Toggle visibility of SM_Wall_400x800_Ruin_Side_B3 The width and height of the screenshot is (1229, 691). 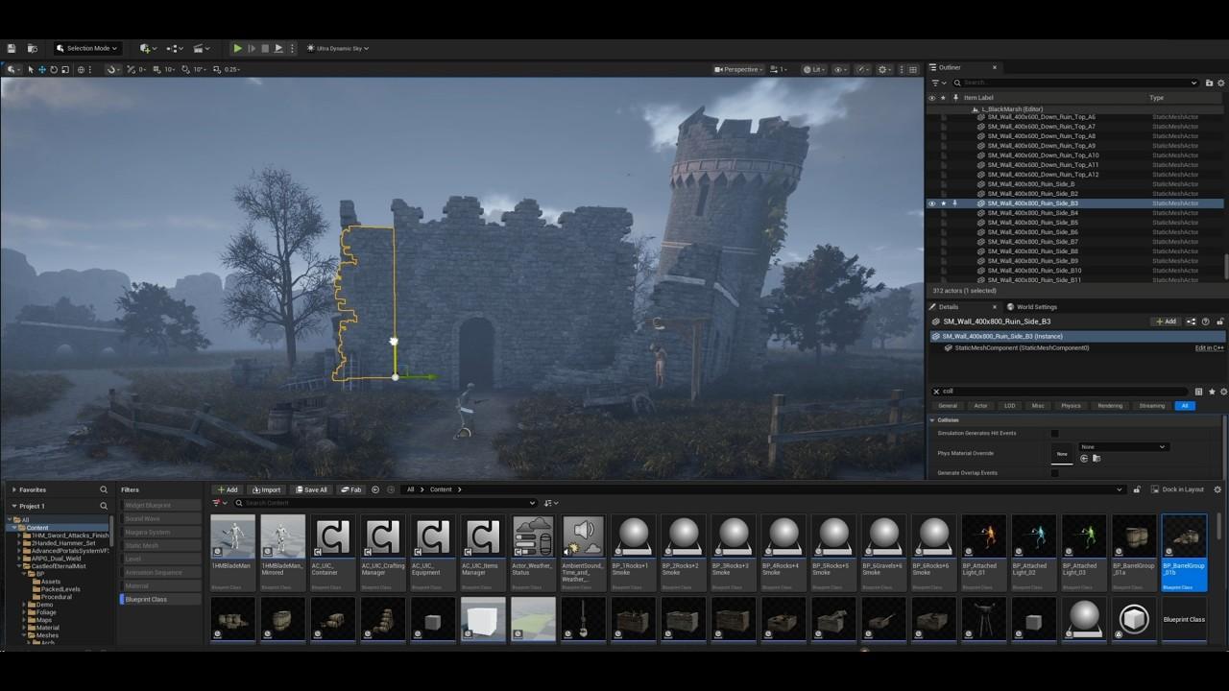(931, 203)
